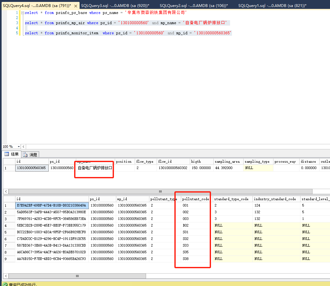Click the psinfo_monitor_item query on line 5
The width and height of the screenshot is (330, 286).
click(x=128, y=33)
